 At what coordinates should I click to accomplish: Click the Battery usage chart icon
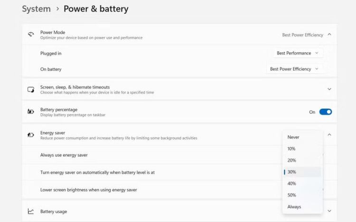(x=31, y=212)
